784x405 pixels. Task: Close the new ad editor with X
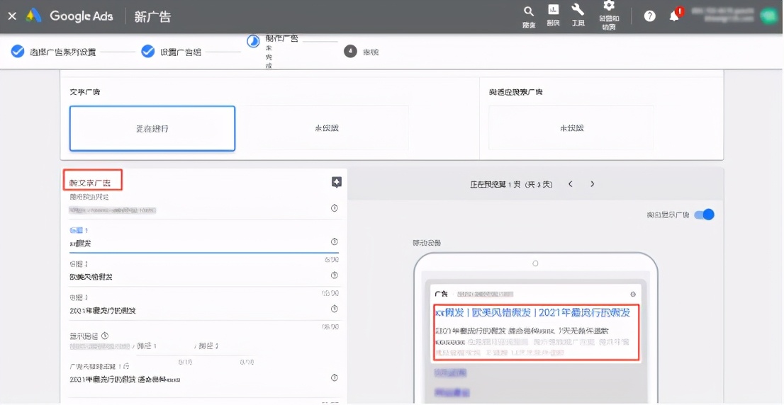coord(12,16)
